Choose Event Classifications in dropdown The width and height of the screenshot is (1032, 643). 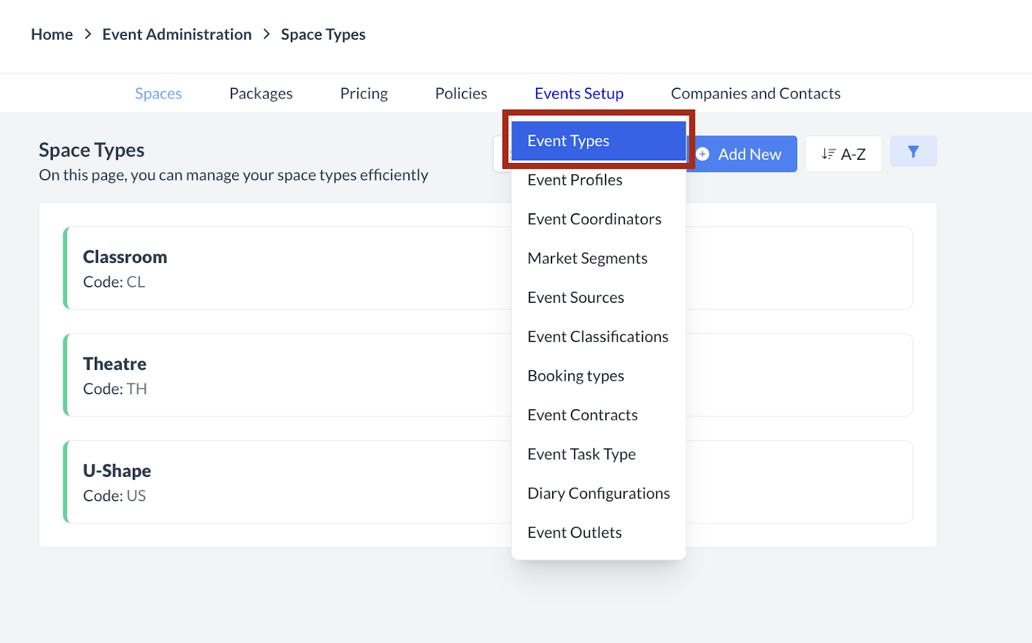coord(597,337)
